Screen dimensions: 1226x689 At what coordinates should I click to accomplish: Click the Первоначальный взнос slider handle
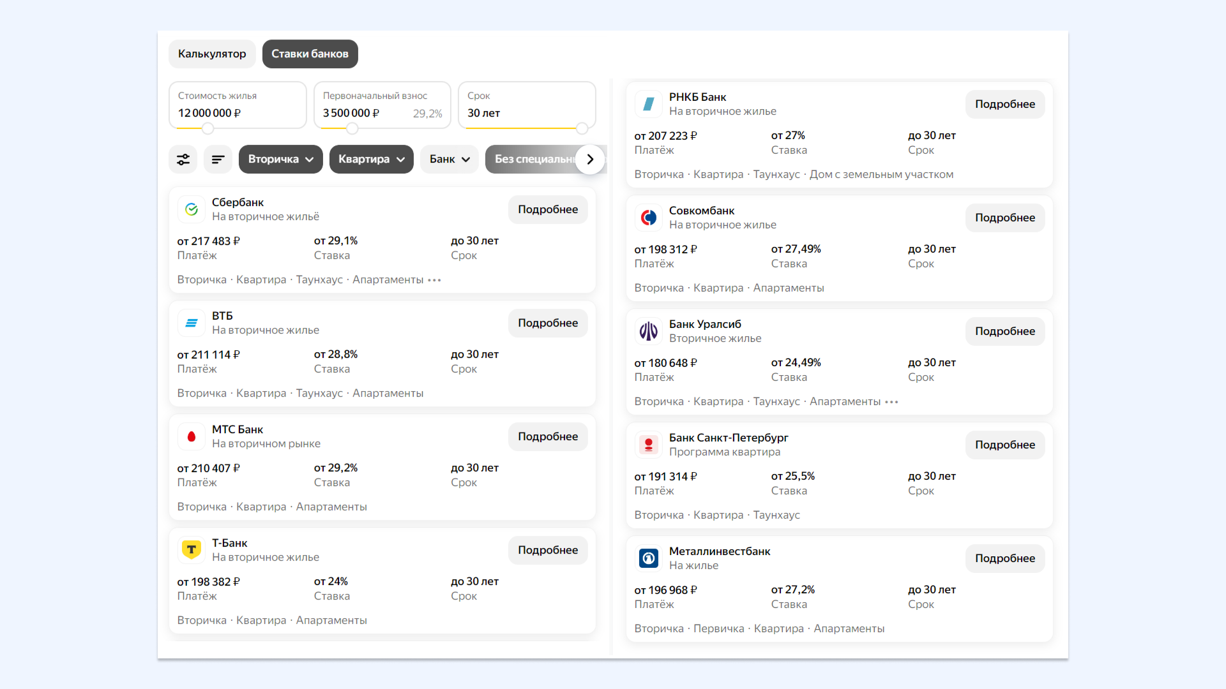coord(352,128)
